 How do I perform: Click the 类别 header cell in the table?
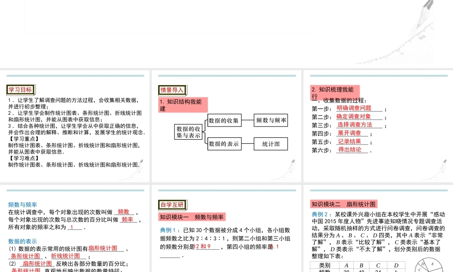click(x=326, y=265)
